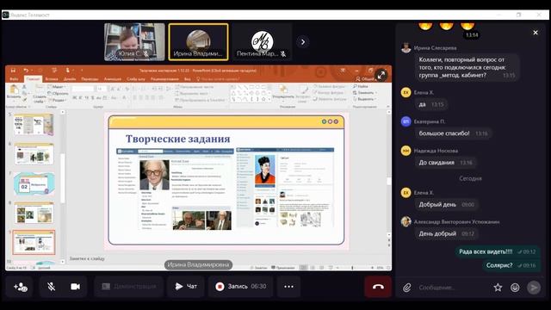Image resolution: width=551 pixels, height=310 pixels.
Task: Switch to the Вид ribbon tab
Action: 188,79
